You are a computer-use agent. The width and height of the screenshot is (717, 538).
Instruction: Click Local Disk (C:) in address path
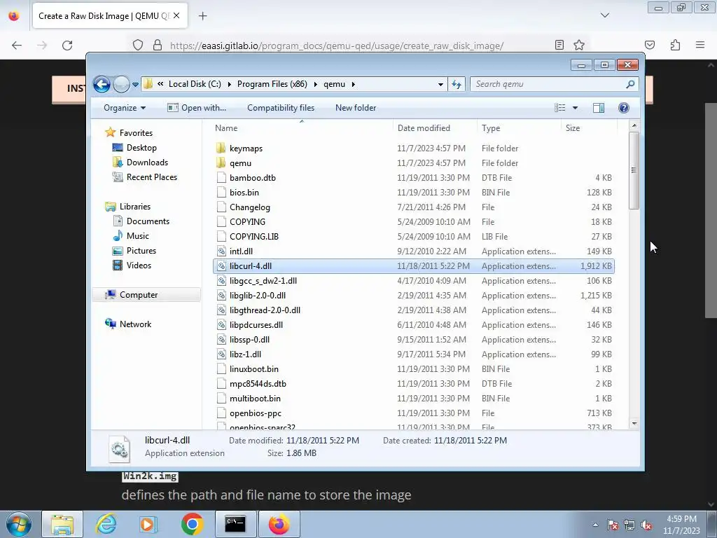coord(195,84)
